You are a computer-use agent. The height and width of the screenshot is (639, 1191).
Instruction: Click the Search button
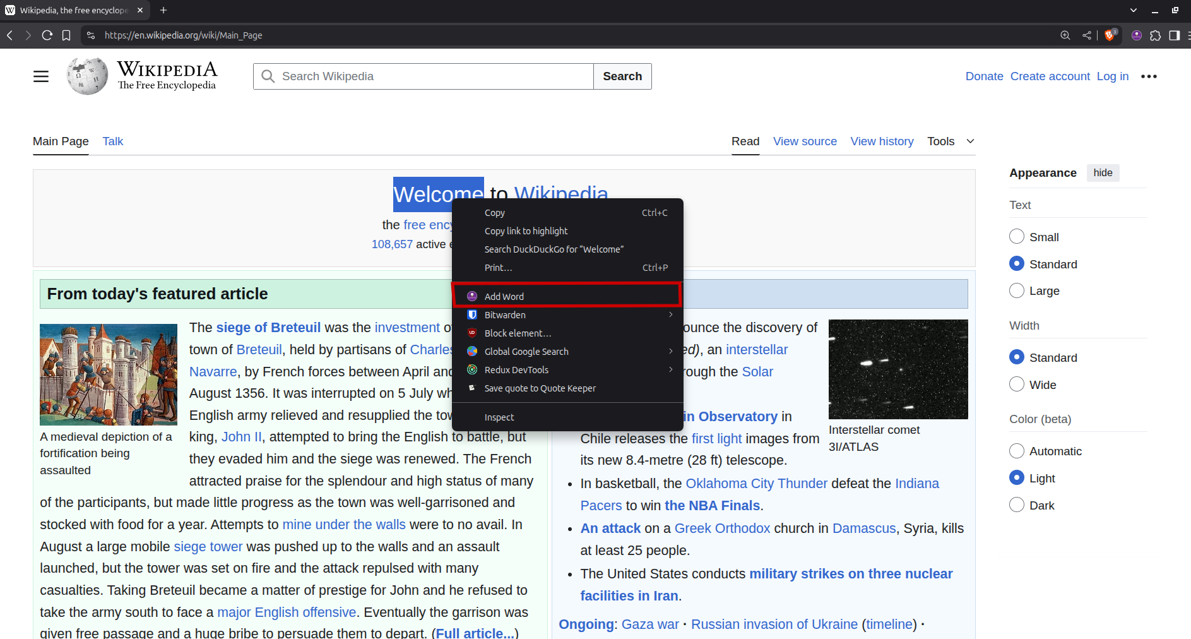coord(622,76)
